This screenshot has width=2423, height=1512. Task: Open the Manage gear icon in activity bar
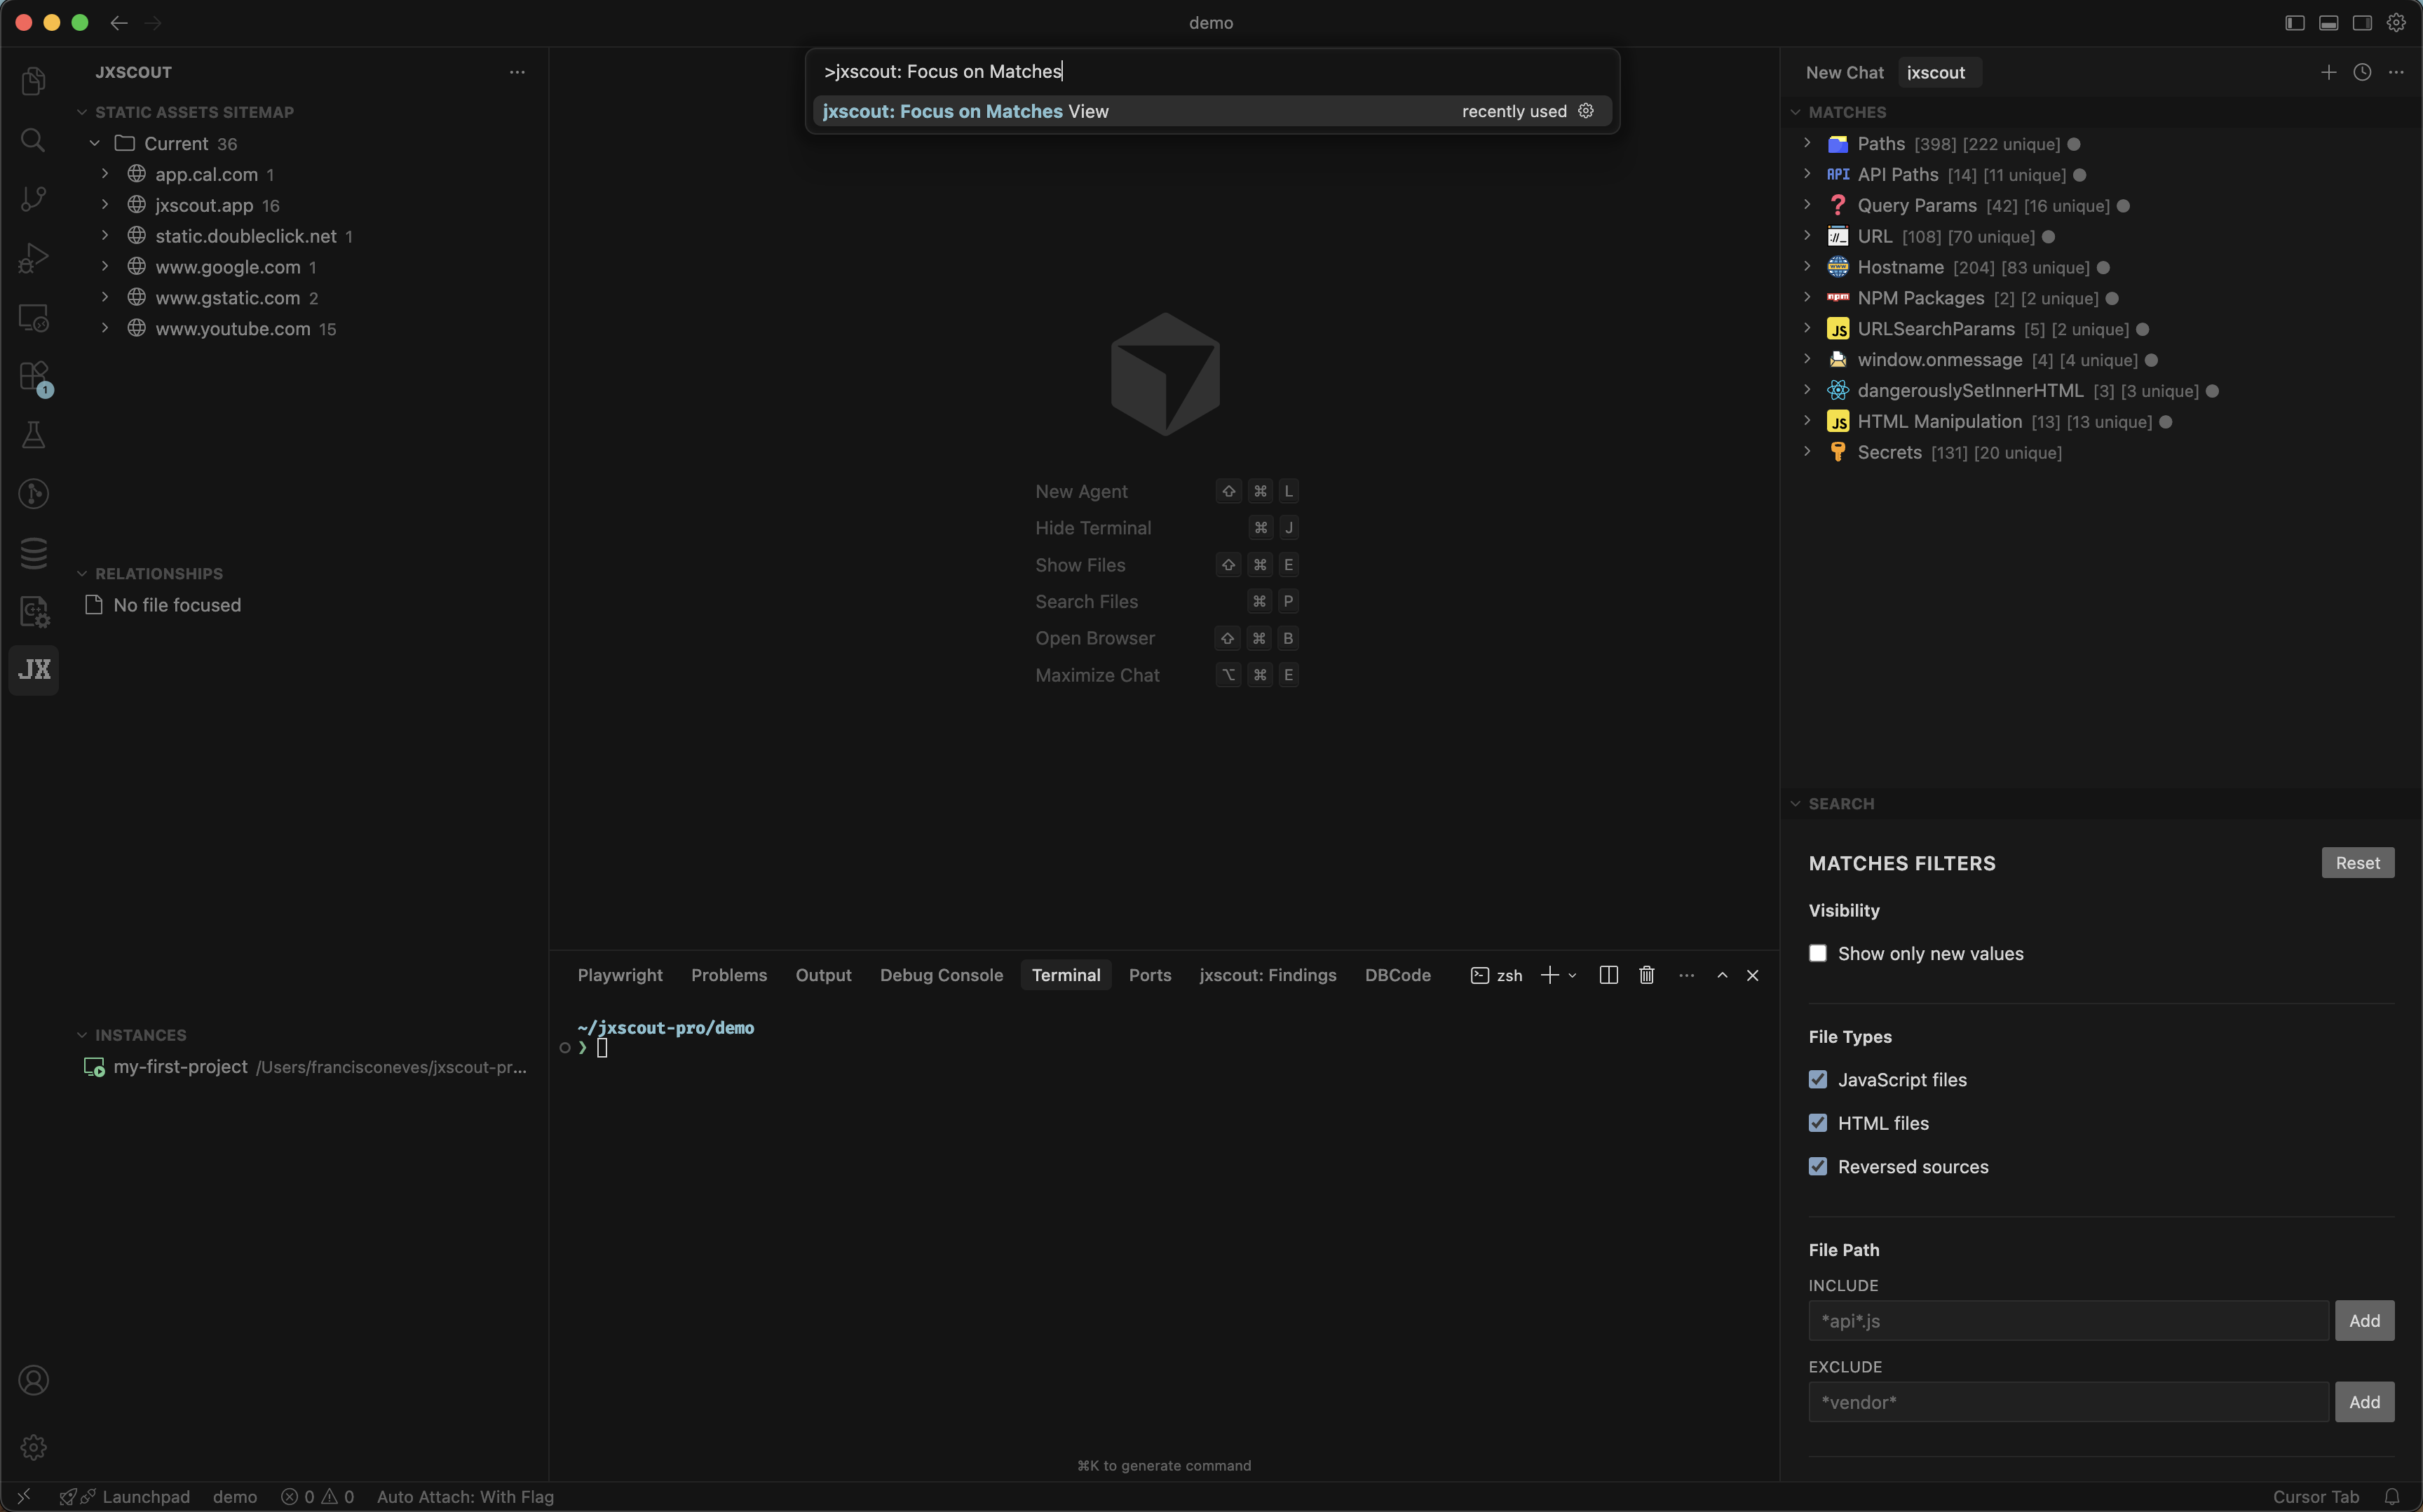point(34,1447)
